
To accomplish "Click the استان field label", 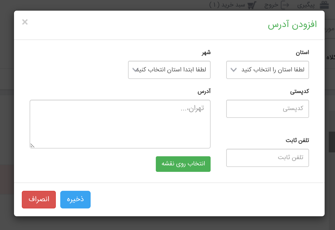I will click(302, 53).
